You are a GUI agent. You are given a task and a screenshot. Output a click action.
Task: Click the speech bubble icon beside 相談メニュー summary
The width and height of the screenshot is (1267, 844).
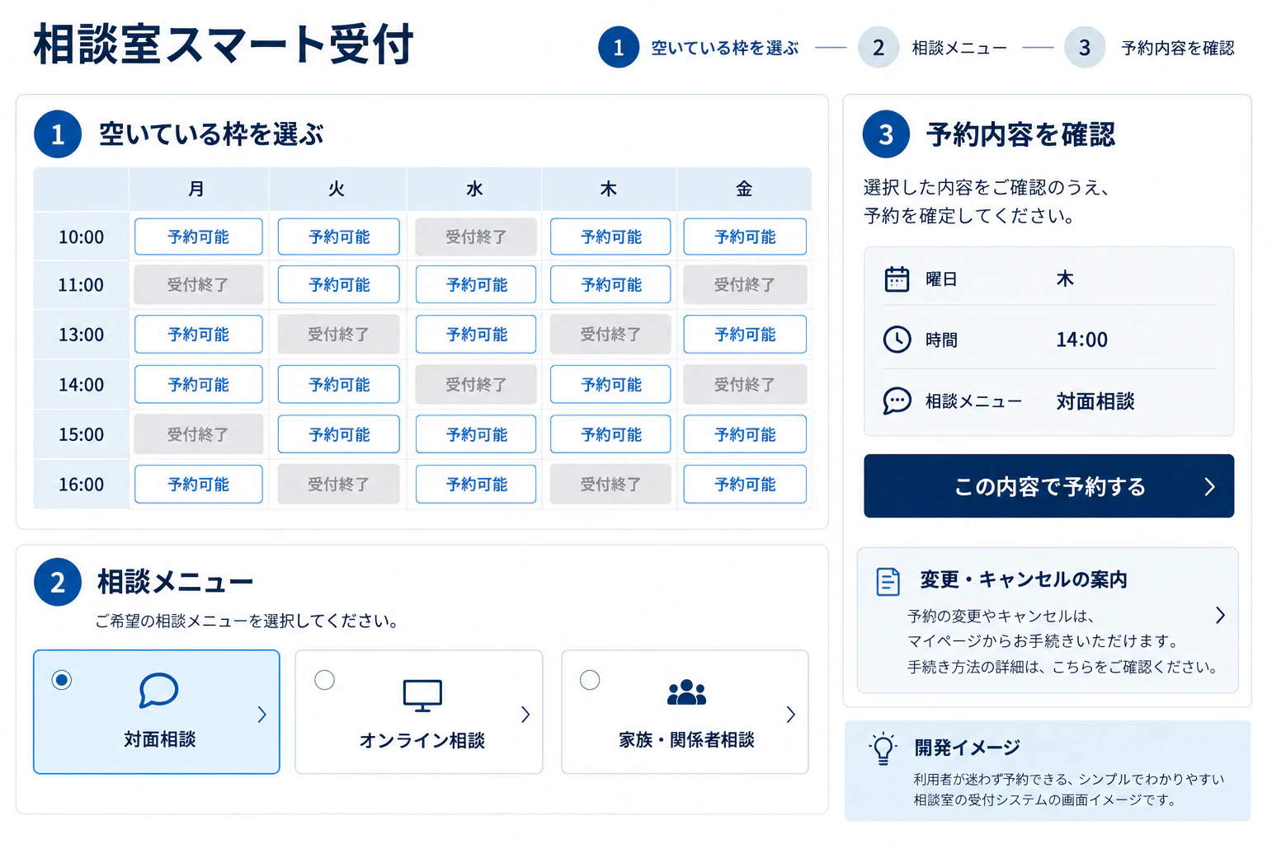(x=897, y=401)
